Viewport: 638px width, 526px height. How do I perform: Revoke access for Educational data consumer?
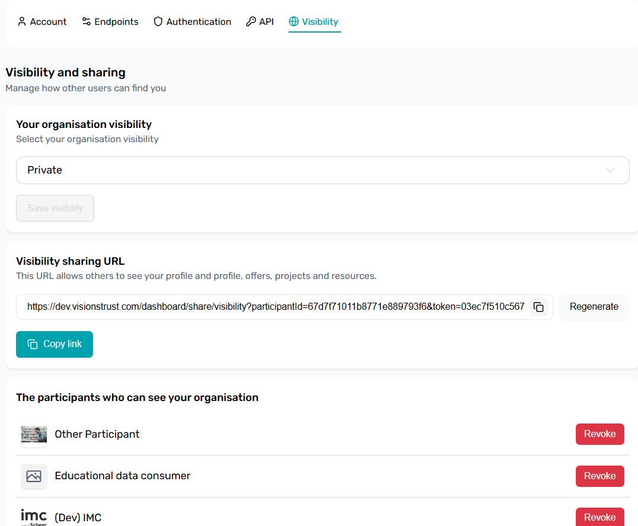[x=599, y=476]
